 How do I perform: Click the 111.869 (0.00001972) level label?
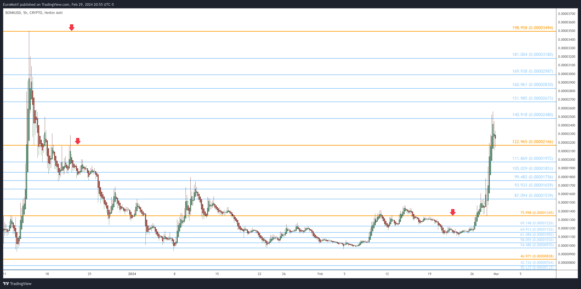coord(533,159)
